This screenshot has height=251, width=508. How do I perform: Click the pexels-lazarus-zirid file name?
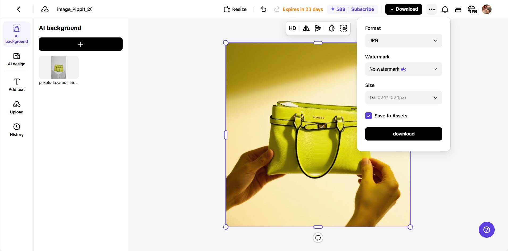(59, 83)
